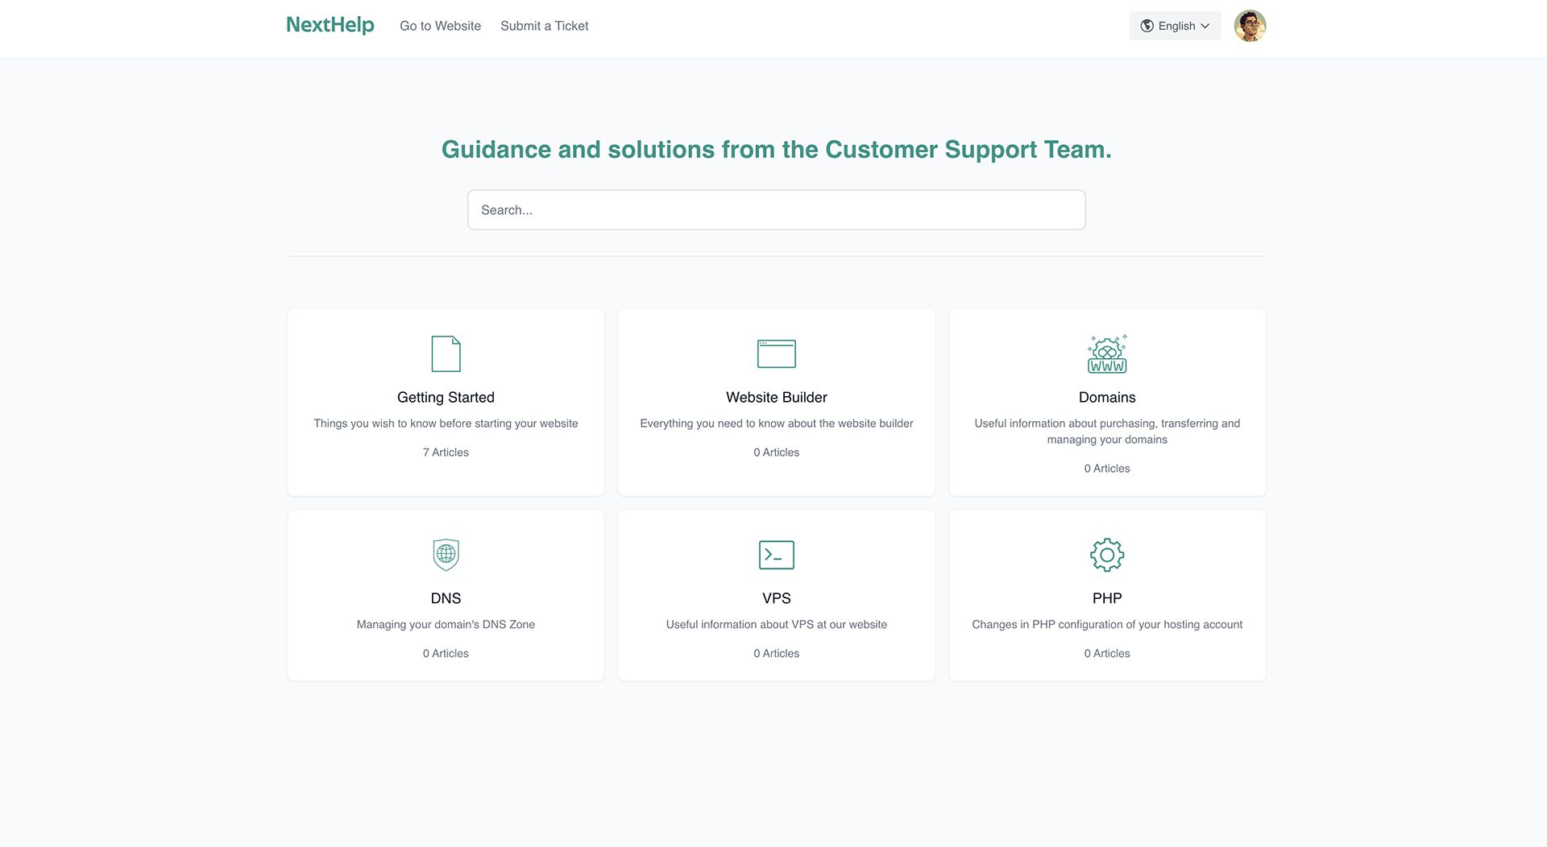
Task: Open the Getting Started category title
Action: (x=446, y=397)
